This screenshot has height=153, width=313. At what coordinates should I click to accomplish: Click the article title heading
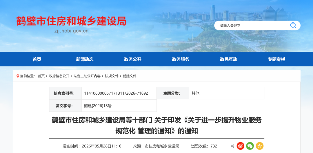point(157,126)
